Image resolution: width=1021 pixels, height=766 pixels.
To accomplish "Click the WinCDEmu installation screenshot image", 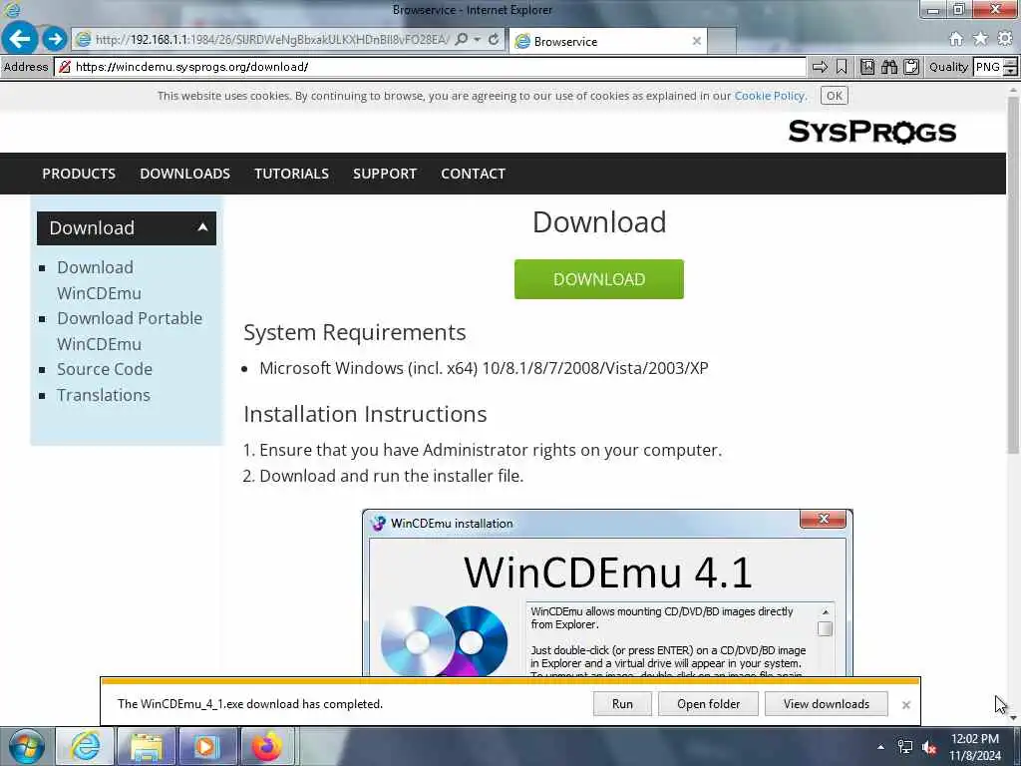I will coord(607,592).
